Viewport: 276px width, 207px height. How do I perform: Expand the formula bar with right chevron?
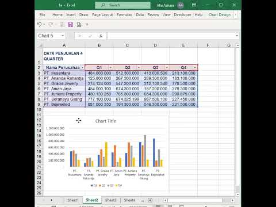tap(237, 36)
